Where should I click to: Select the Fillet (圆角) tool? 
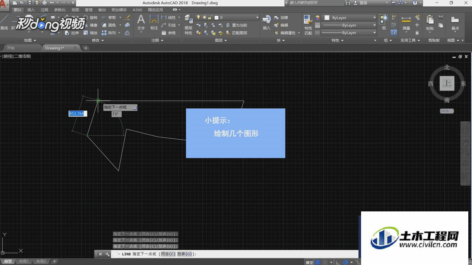[x=109, y=25]
